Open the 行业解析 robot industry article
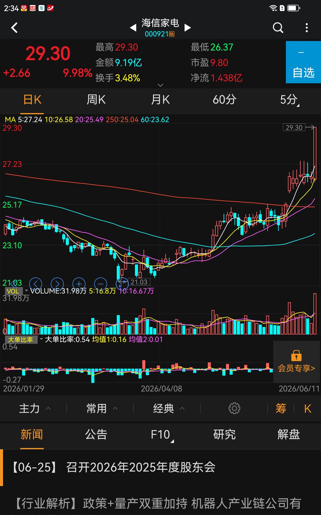The width and height of the screenshot is (321, 515). (160, 503)
